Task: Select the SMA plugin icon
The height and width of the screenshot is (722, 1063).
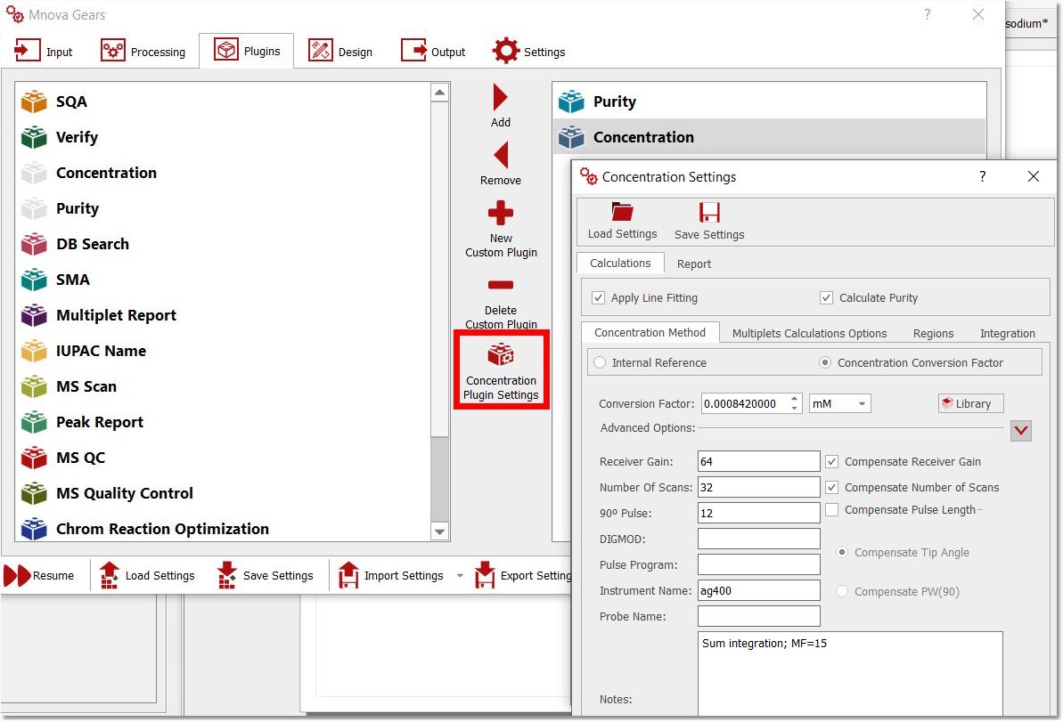Action: pos(34,279)
